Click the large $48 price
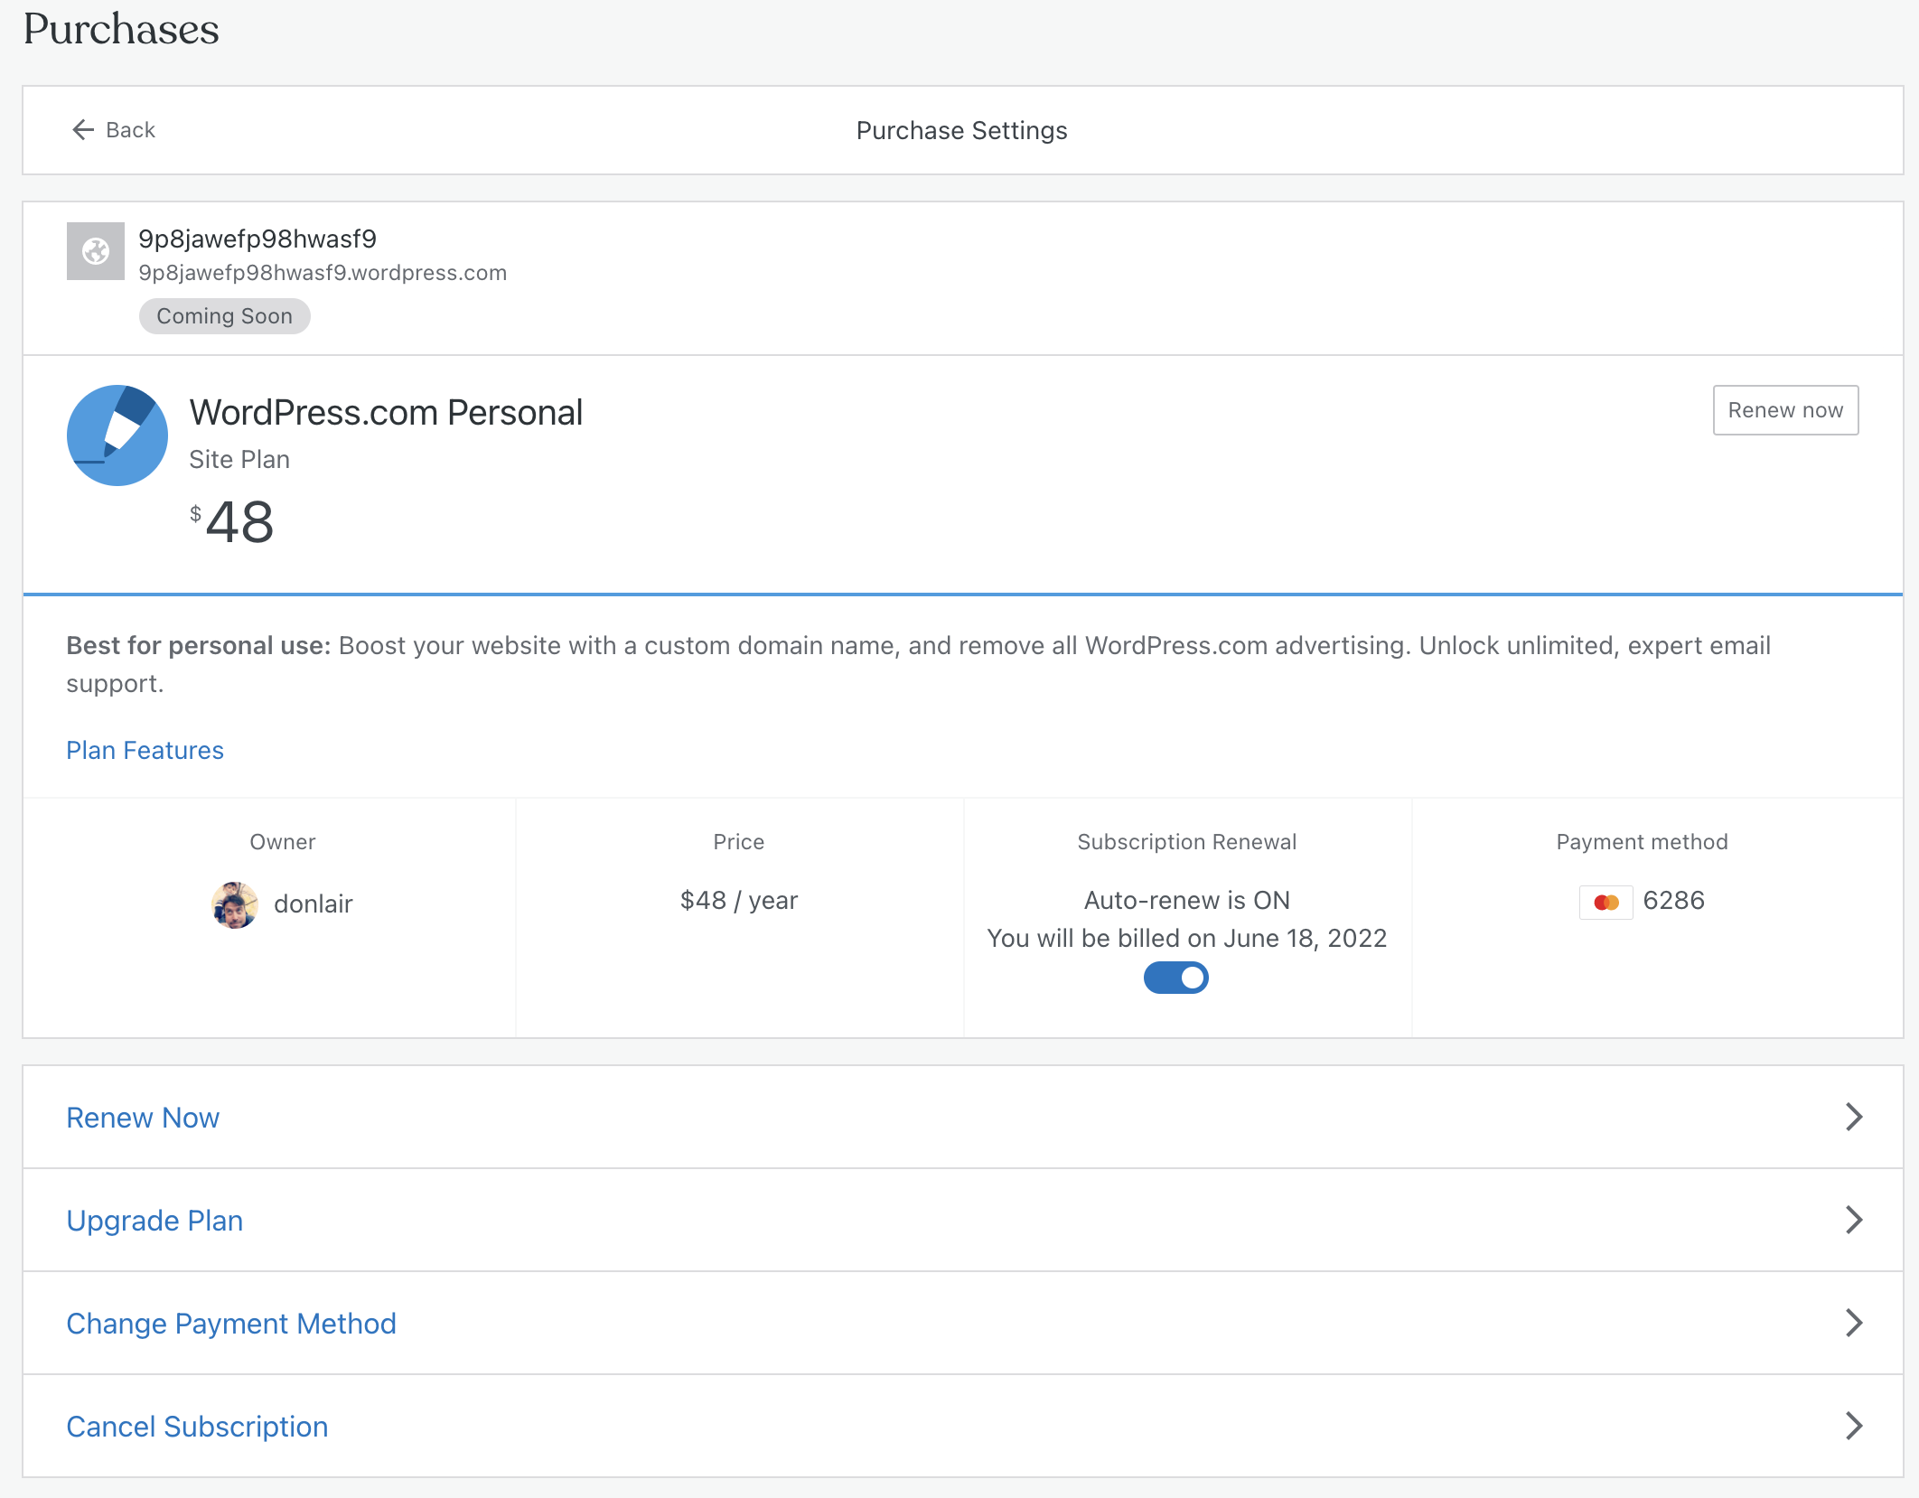The image size is (1919, 1498). click(232, 522)
